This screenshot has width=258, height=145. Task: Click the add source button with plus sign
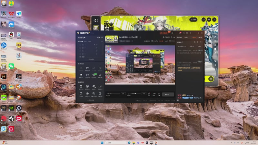91,59
